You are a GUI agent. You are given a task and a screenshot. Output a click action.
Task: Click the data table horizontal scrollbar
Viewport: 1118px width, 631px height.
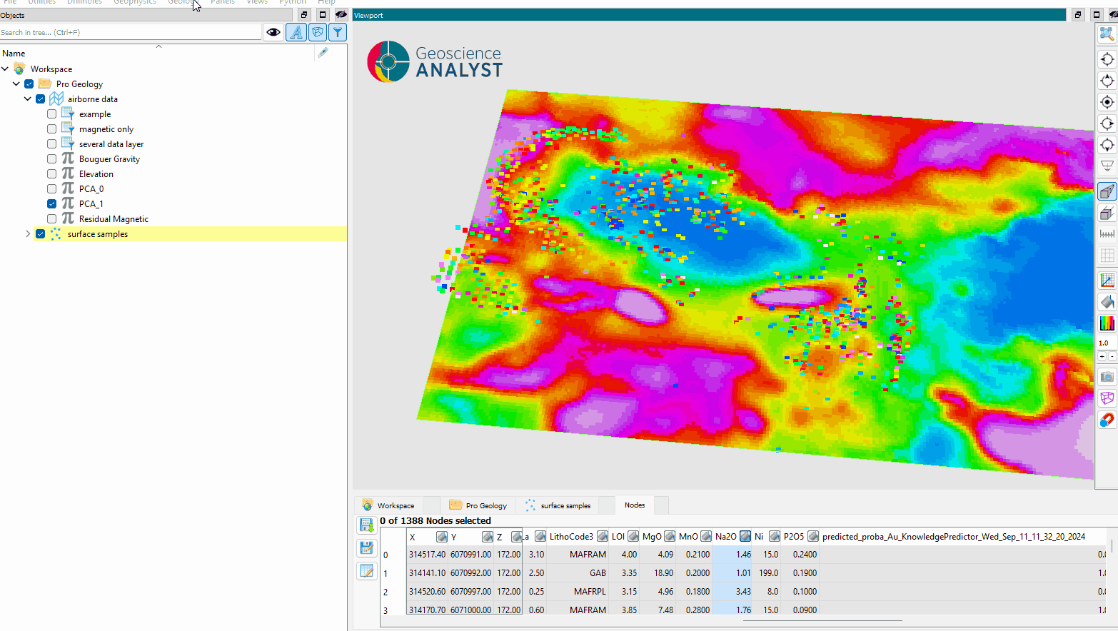pyautogui.click(x=822, y=620)
